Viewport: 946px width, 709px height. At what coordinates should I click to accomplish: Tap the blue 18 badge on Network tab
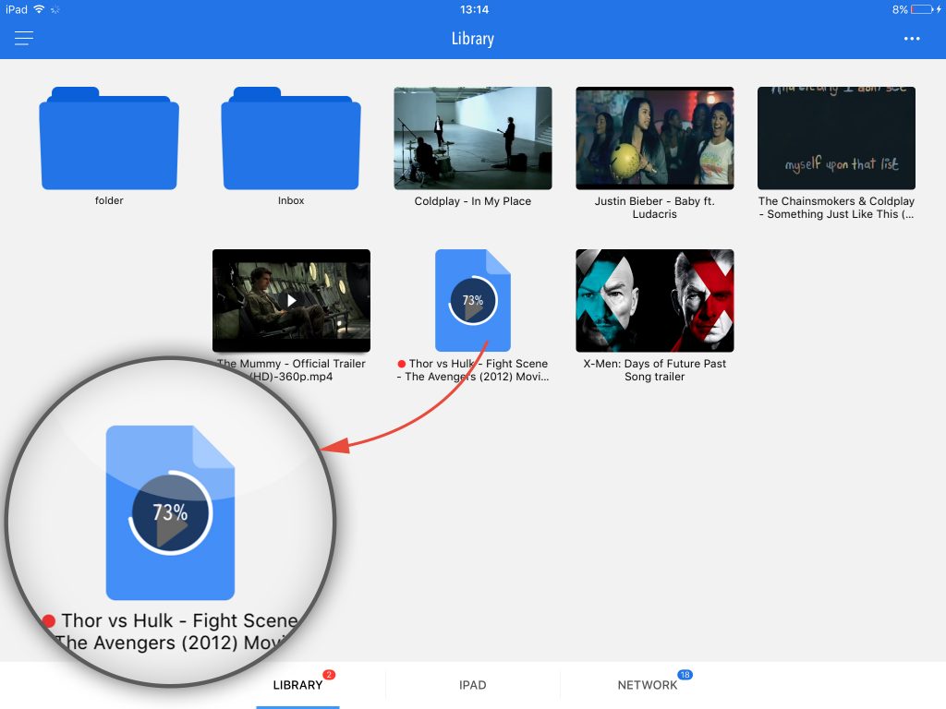coord(685,675)
